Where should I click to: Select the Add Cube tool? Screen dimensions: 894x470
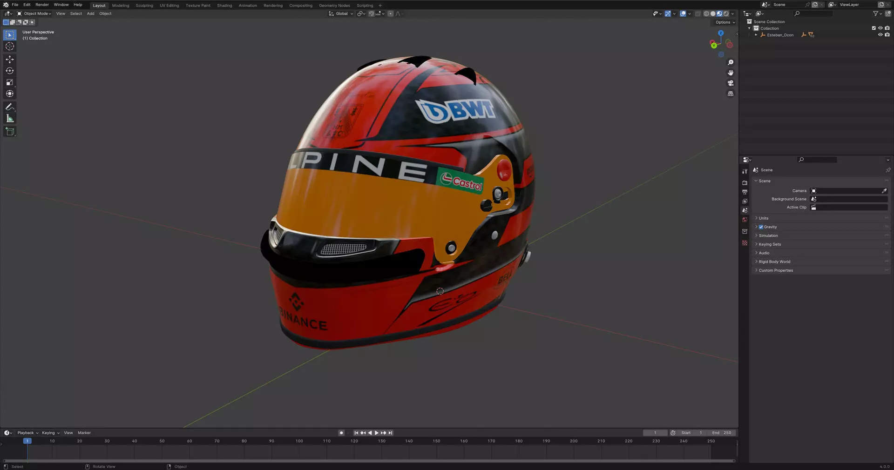[10, 132]
